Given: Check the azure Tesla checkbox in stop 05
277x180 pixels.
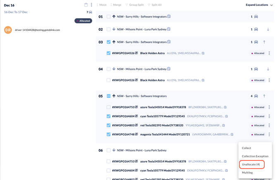Looking at the screenshot, I should tap(109, 107).
